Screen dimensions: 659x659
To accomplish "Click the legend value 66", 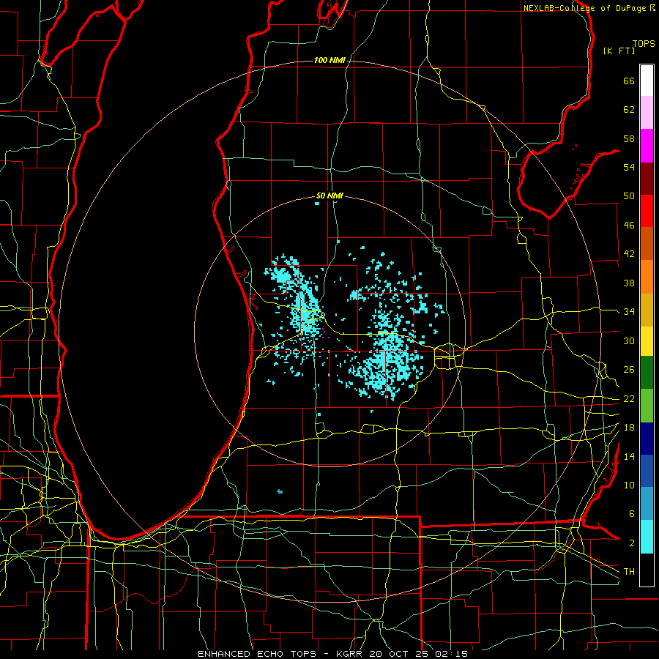I will pos(629,81).
